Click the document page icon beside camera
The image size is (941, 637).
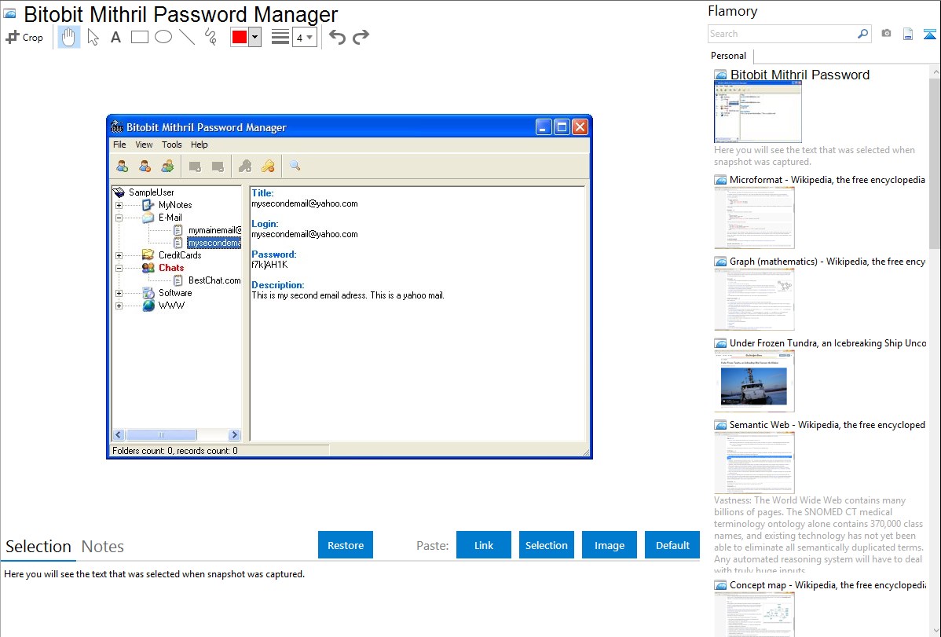point(908,34)
